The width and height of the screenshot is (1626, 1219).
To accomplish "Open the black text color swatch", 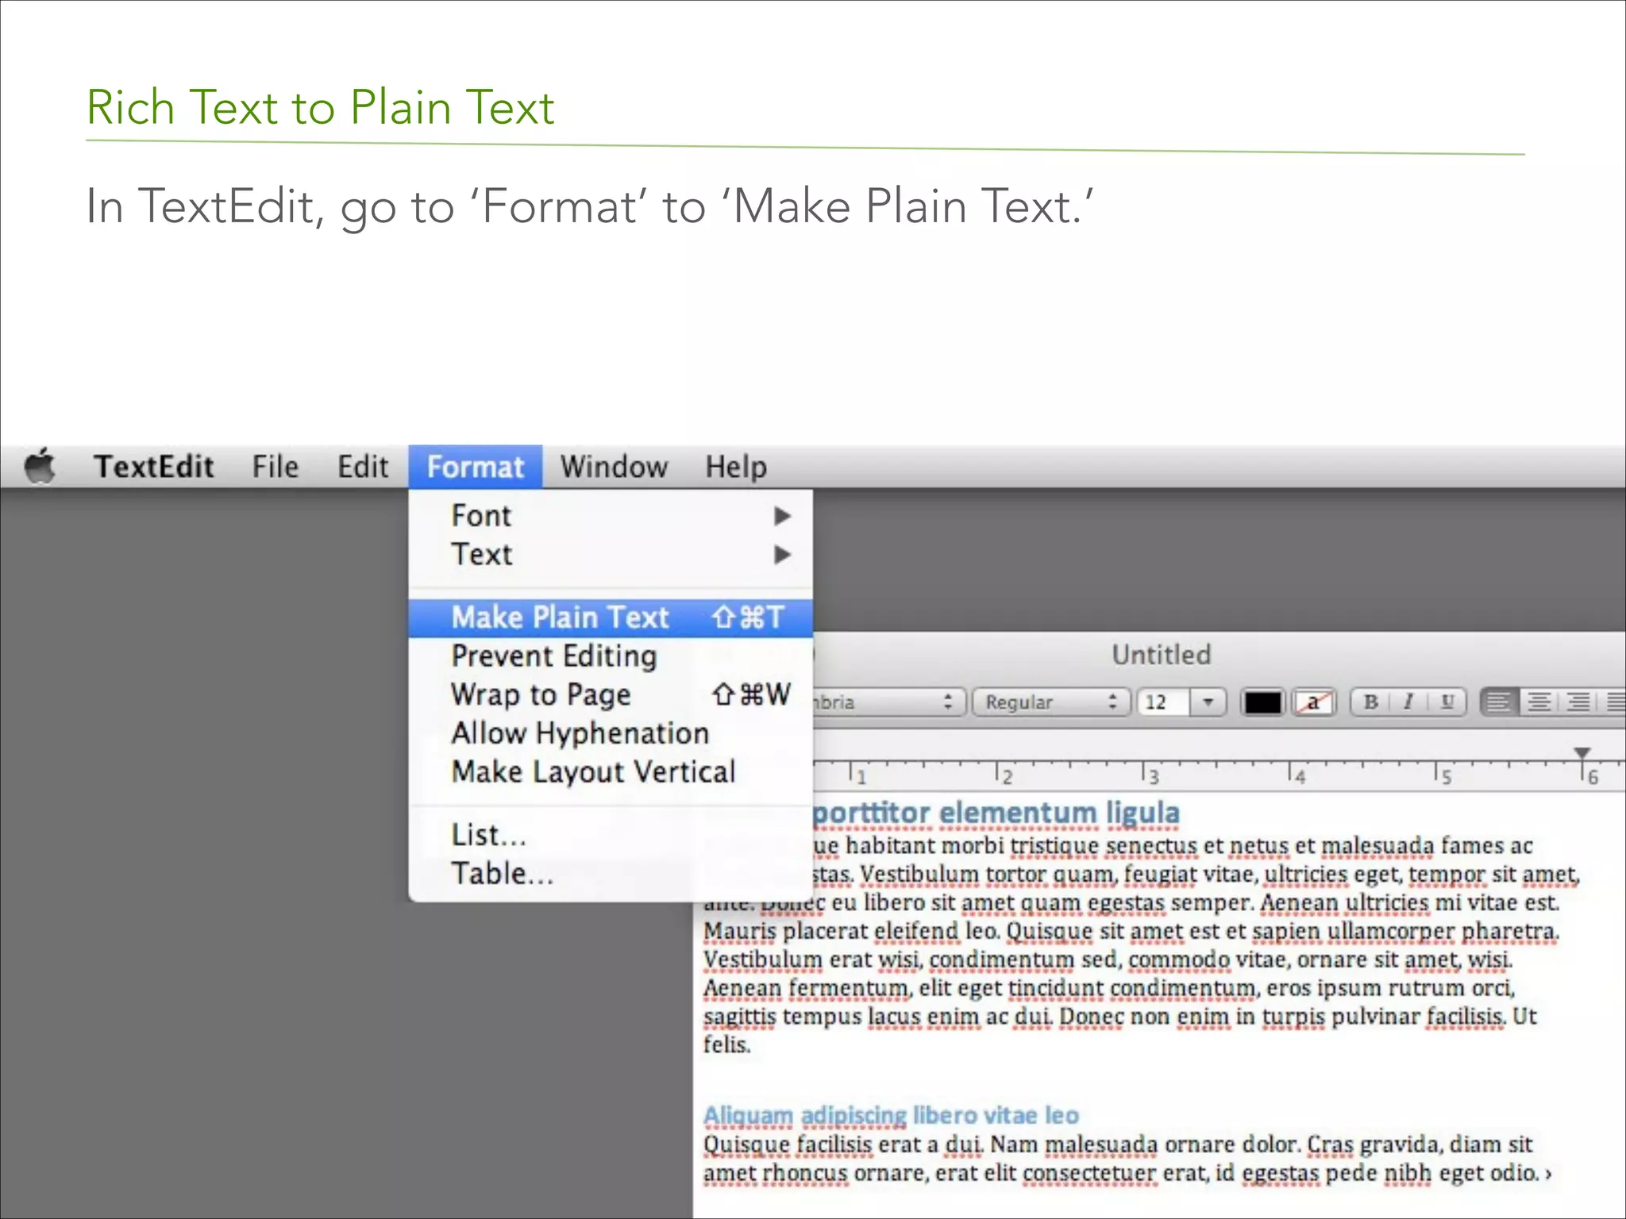I will click(x=1262, y=702).
